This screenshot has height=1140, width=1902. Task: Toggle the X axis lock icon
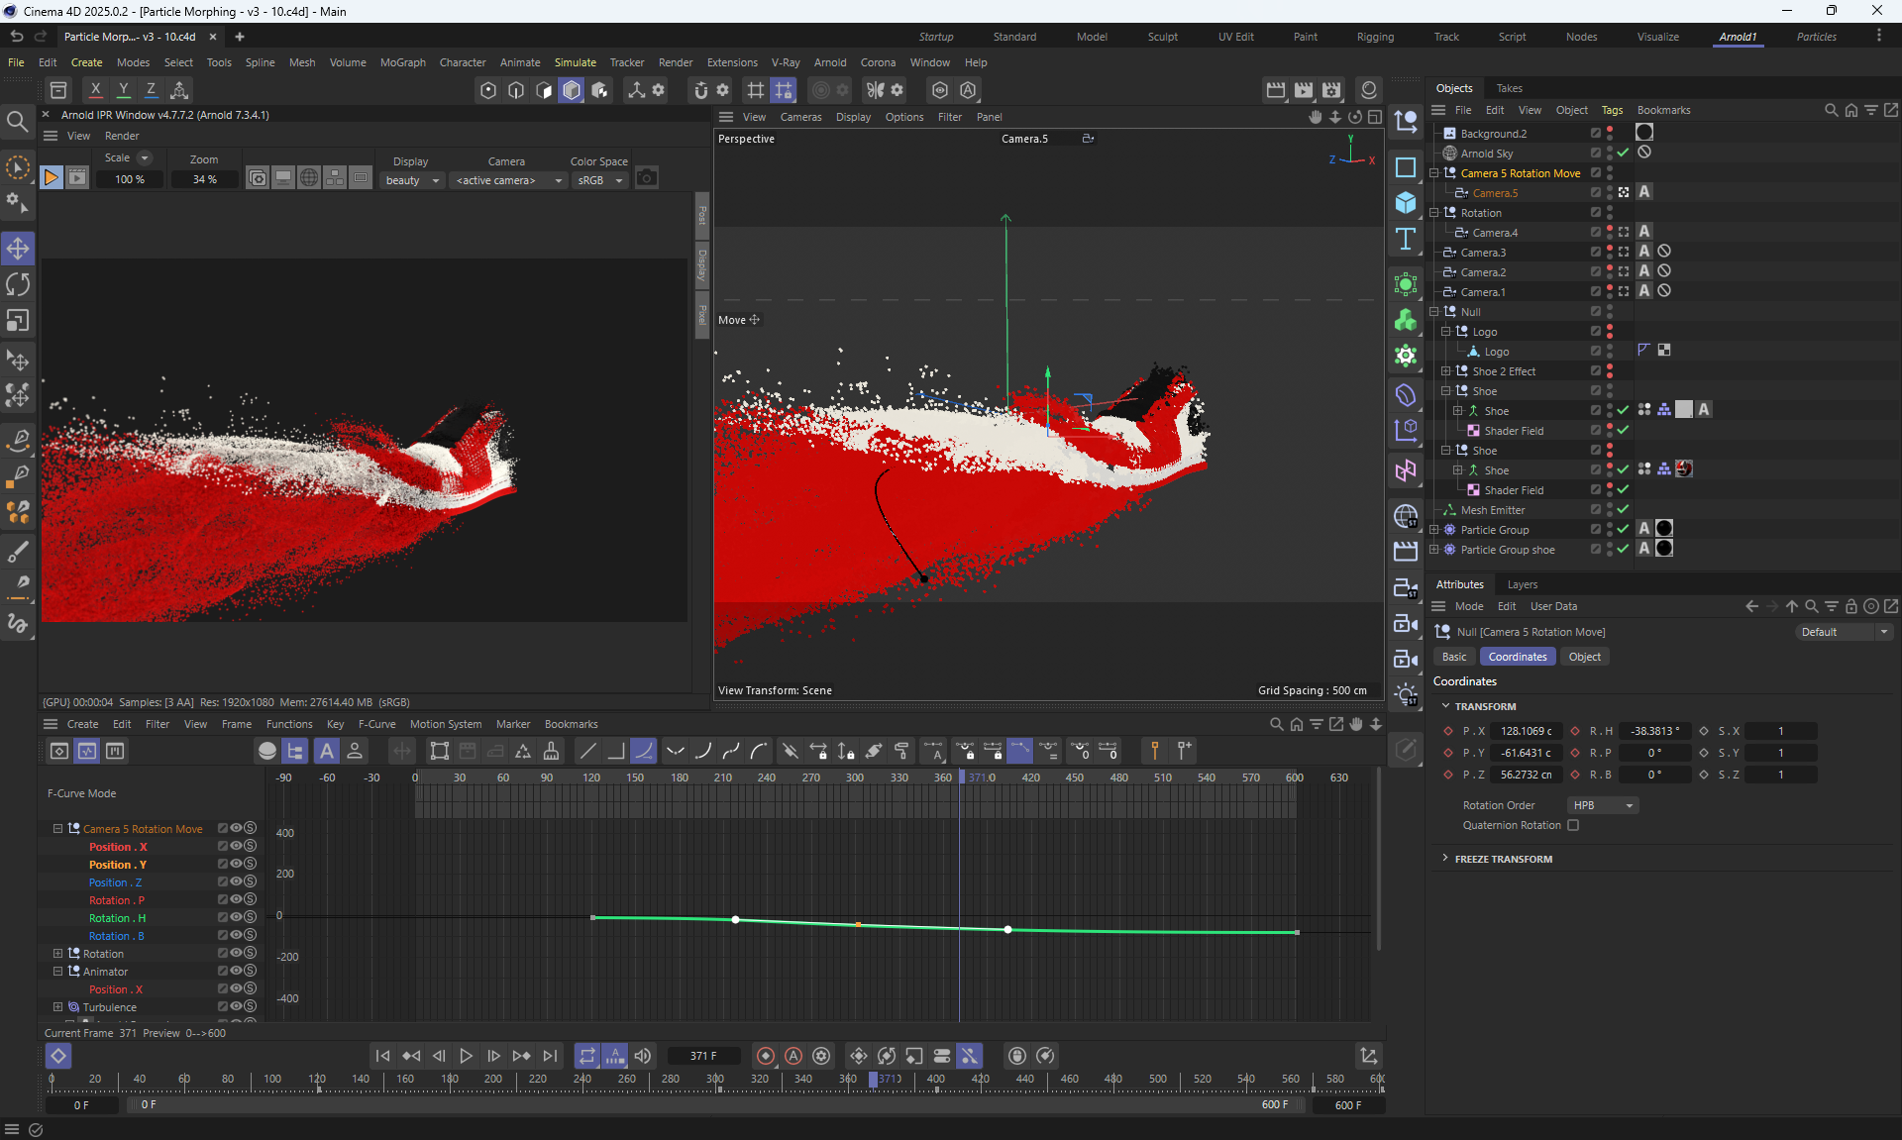[x=95, y=90]
